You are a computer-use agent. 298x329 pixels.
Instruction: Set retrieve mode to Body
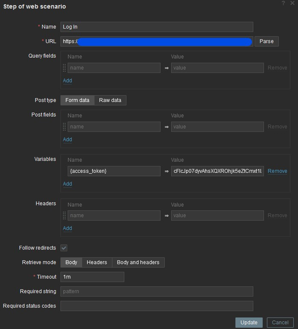pyautogui.click(x=71, y=262)
